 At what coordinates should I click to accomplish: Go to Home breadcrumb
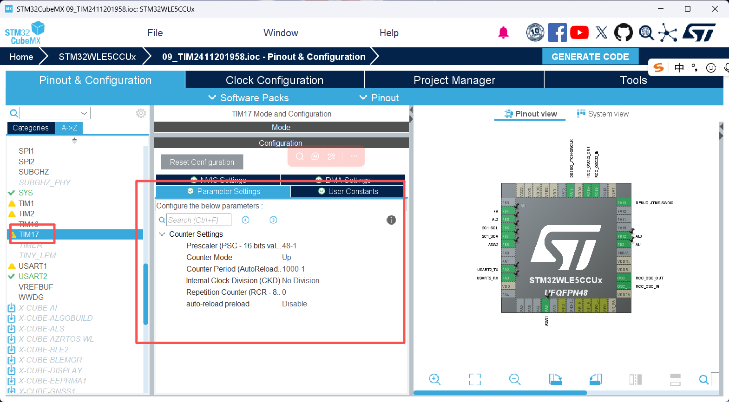point(21,57)
